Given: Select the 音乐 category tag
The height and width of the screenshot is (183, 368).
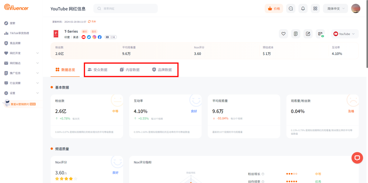Looking at the screenshot, I should [x=94, y=31].
